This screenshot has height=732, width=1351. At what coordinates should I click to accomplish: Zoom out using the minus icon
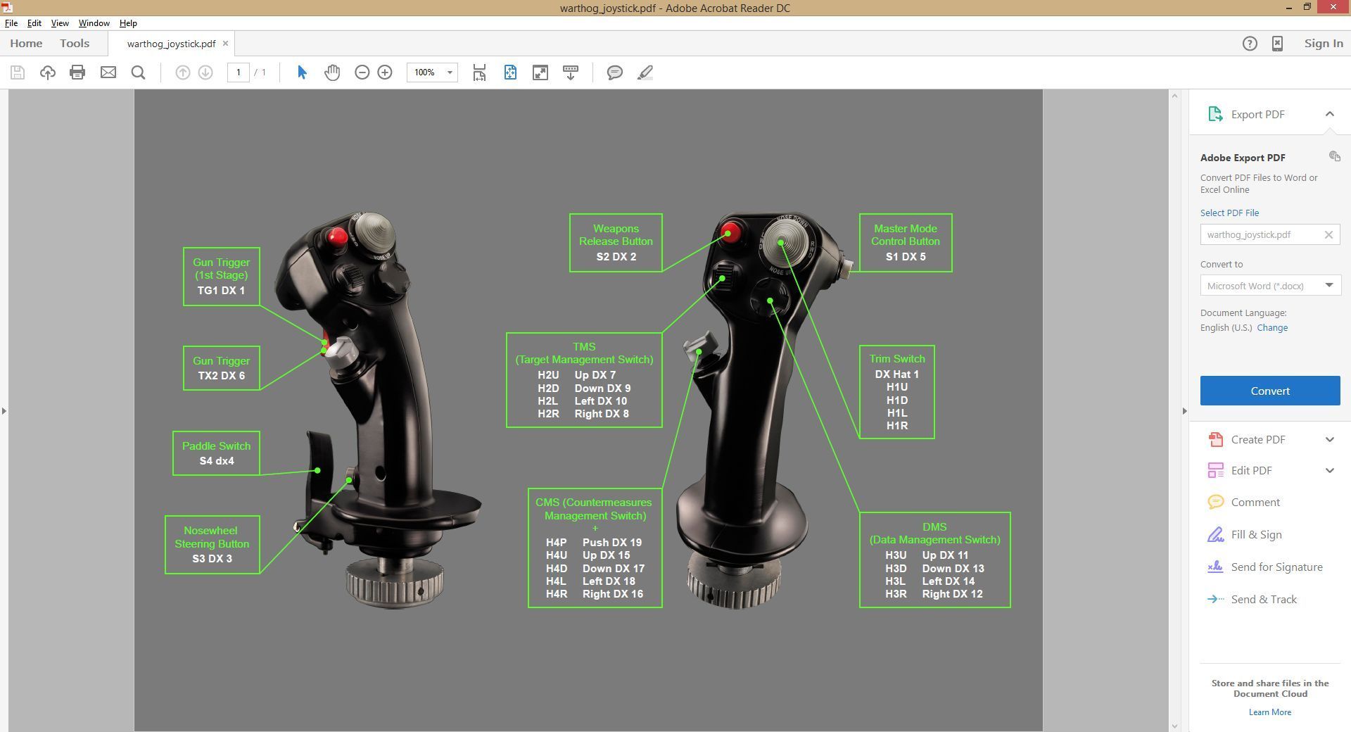click(x=362, y=72)
